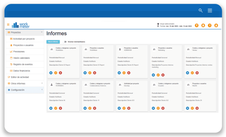Open Datos financieros in sidebar
This screenshot has width=226, height=137.
tap(25, 71)
